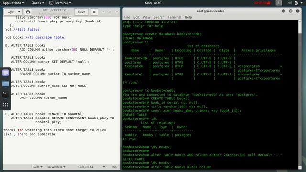Click the Mon 14:36 clock
Viewport: 306px width, 172px height.
pos(153,3)
